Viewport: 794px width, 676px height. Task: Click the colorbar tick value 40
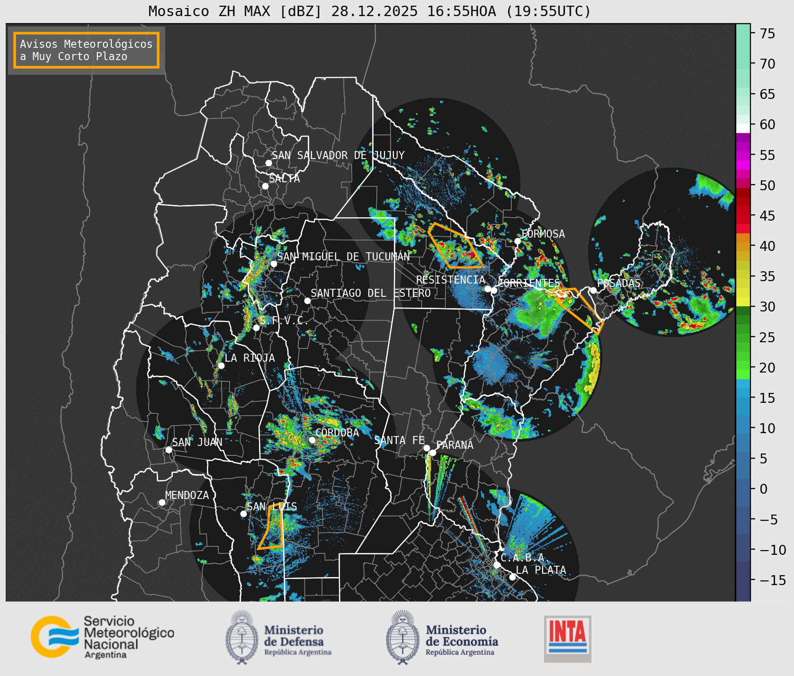[767, 246]
